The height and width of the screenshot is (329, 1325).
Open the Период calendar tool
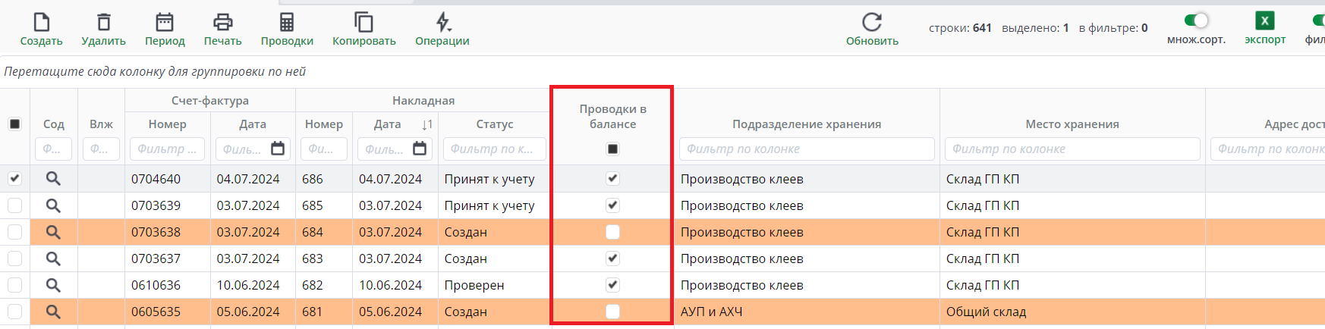(165, 23)
